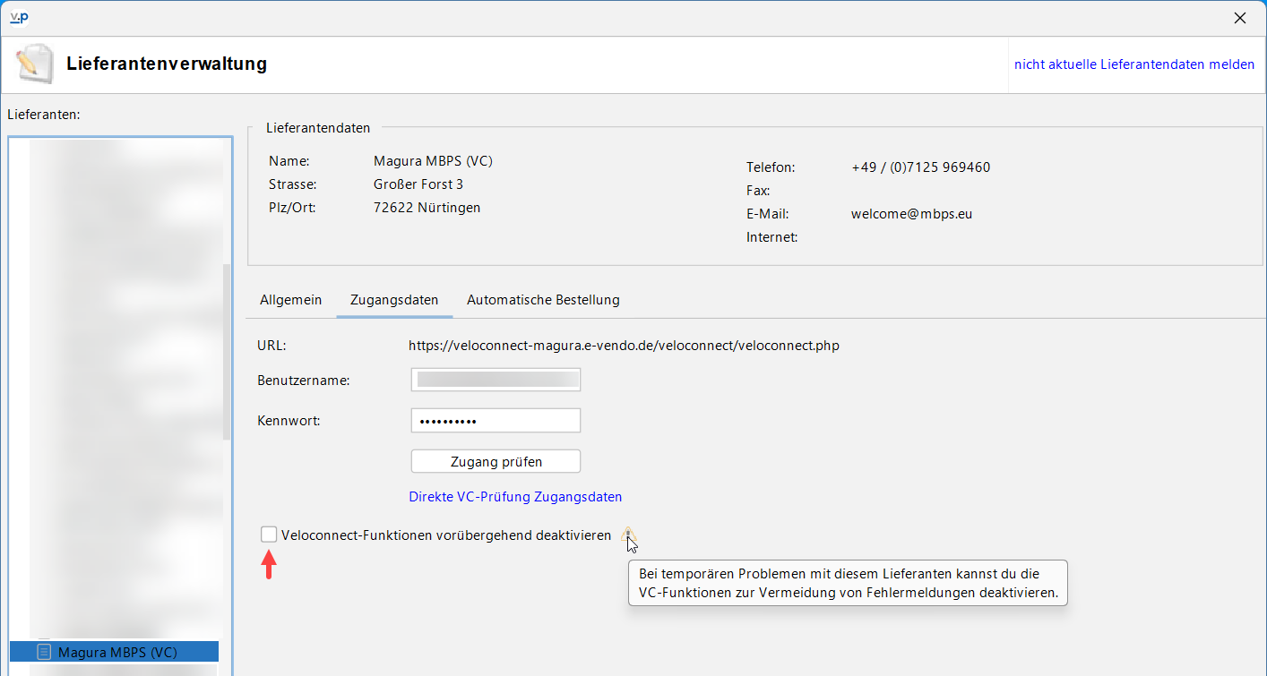Click the notepad icon beside Lieferantenverwaltung heading
This screenshot has height=676, width=1267.
coord(33,64)
